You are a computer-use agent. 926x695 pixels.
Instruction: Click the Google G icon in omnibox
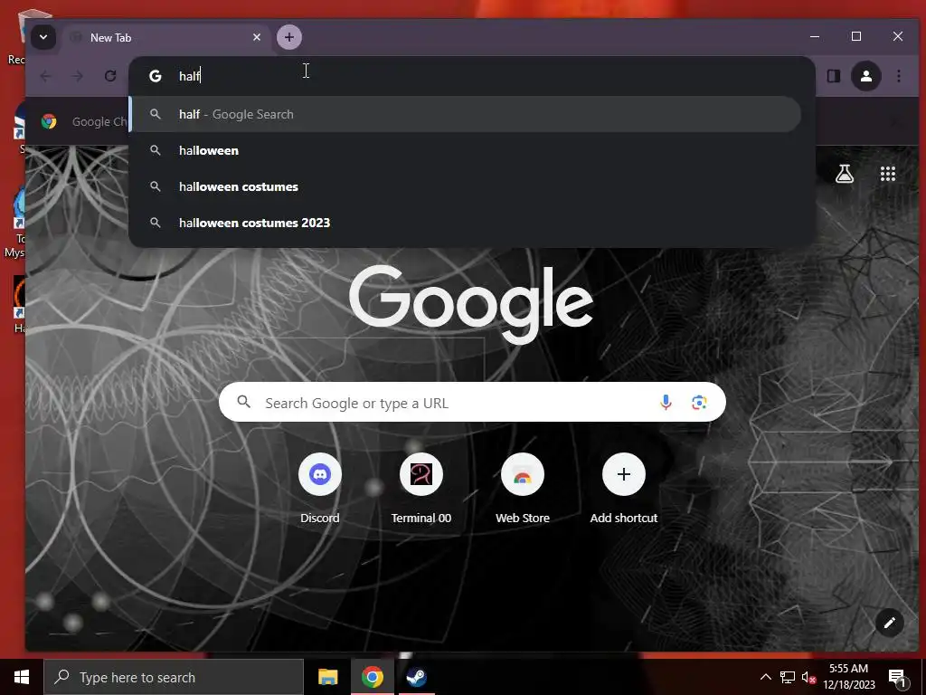[x=156, y=76]
